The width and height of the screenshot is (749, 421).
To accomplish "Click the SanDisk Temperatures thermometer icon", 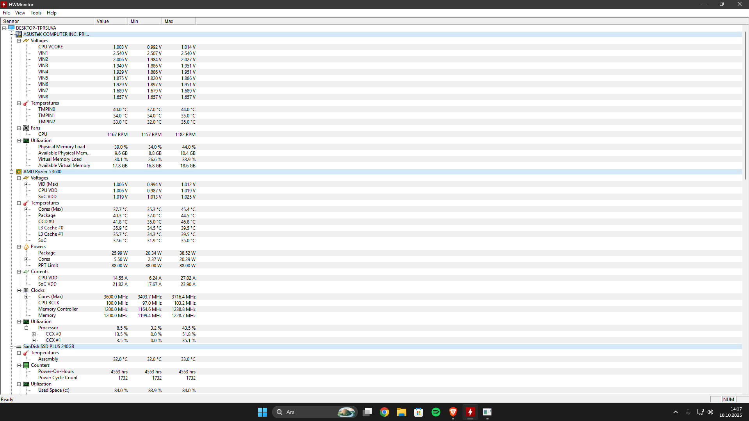I will pos(26,353).
